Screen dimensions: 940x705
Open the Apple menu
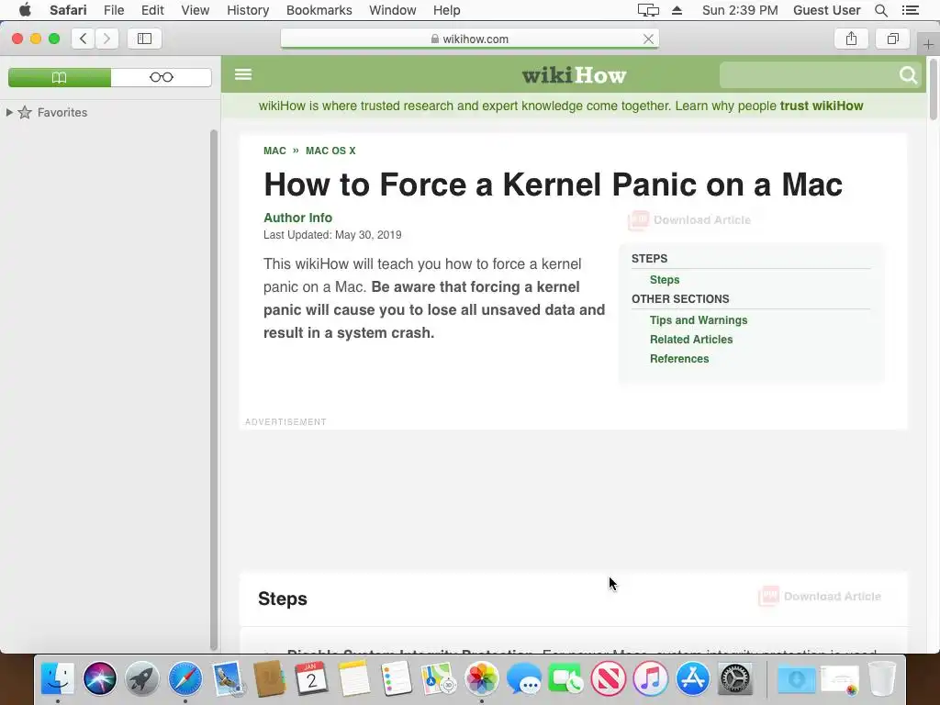pos(25,10)
